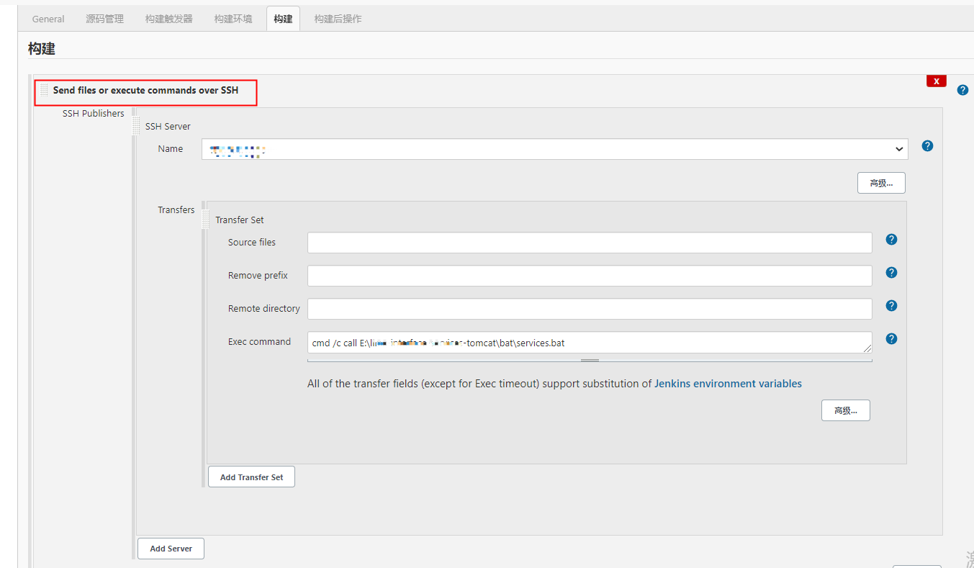Click 高级 button in Transfer Set
This screenshot has height=568, width=974.
pyautogui.click(x=846, y=410)
